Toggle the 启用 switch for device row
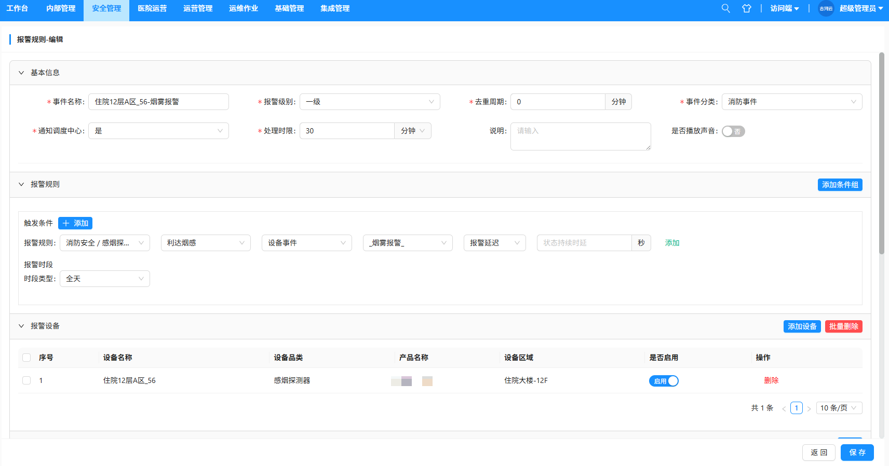Viewport: 889px width, 466px height. (x=664, y=381)
